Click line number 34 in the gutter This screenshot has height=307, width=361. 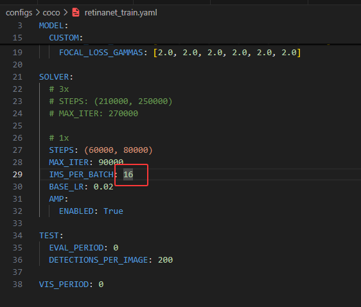(17, 236)
